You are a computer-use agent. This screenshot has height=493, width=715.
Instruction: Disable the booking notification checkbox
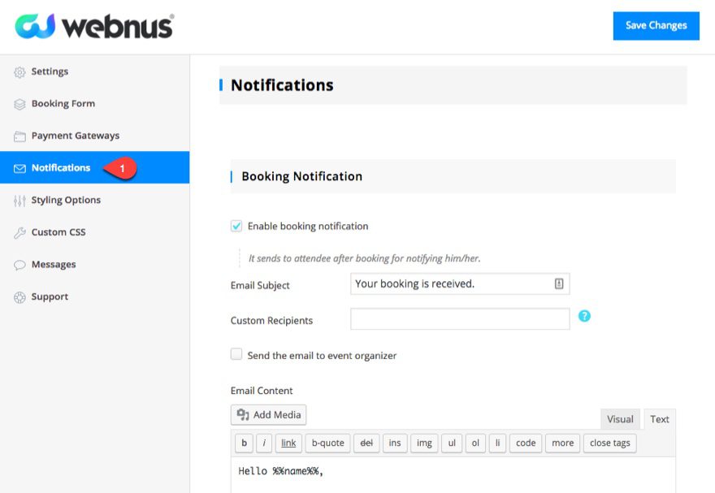(236, 226)
